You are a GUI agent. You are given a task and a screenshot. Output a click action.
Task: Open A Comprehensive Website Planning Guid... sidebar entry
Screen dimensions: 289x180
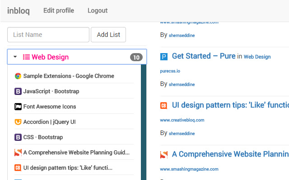[76, 153]
